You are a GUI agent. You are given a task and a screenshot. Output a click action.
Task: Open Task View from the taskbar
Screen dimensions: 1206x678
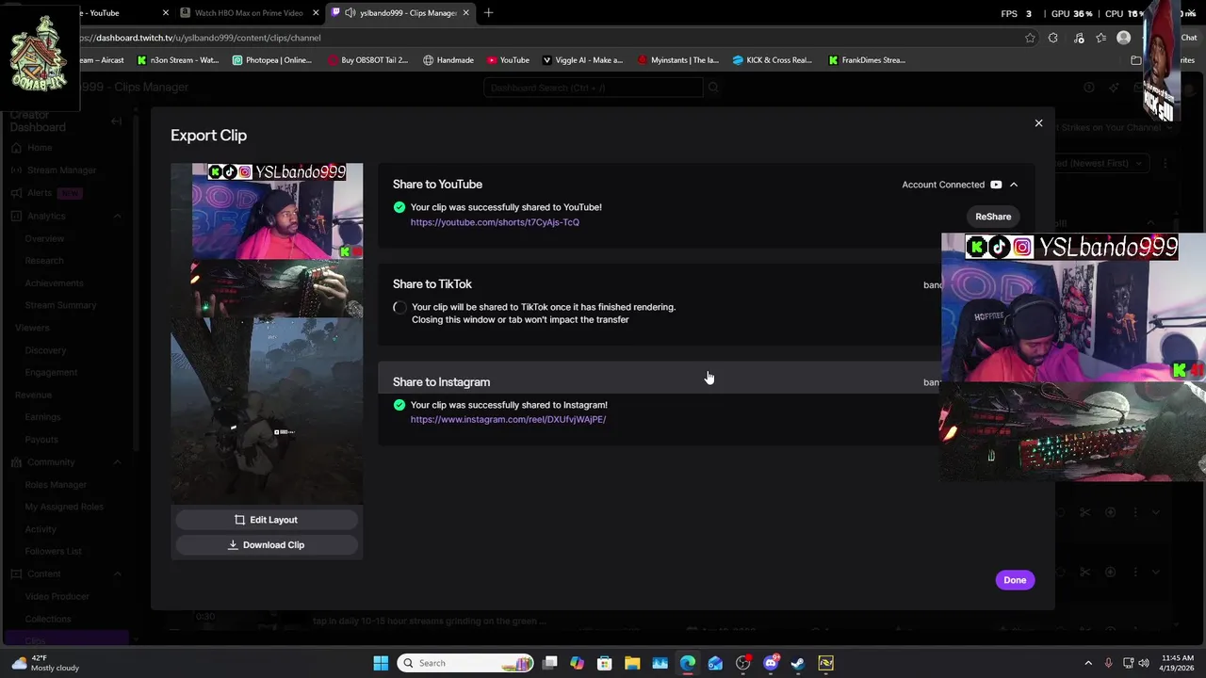tap(550, 663)
